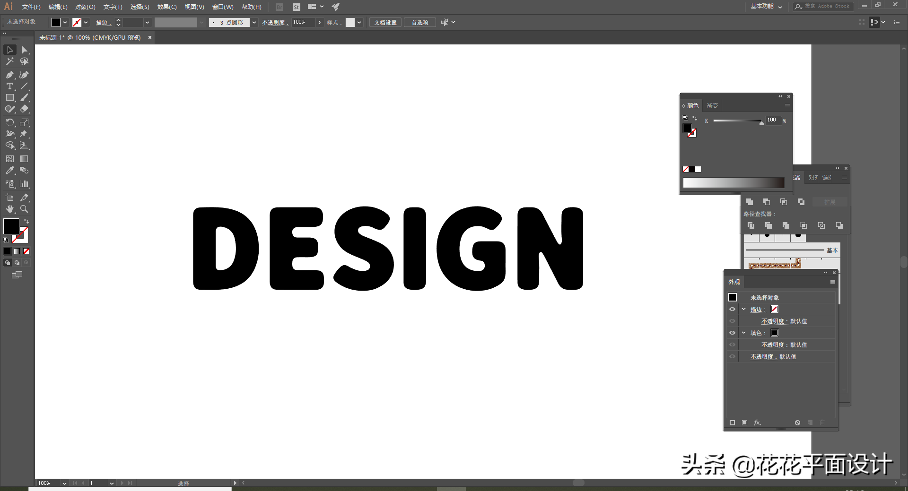This screenshot has width=908, height=491.
Task: Pick the Magic Wand tool
Action: point(9,61)
